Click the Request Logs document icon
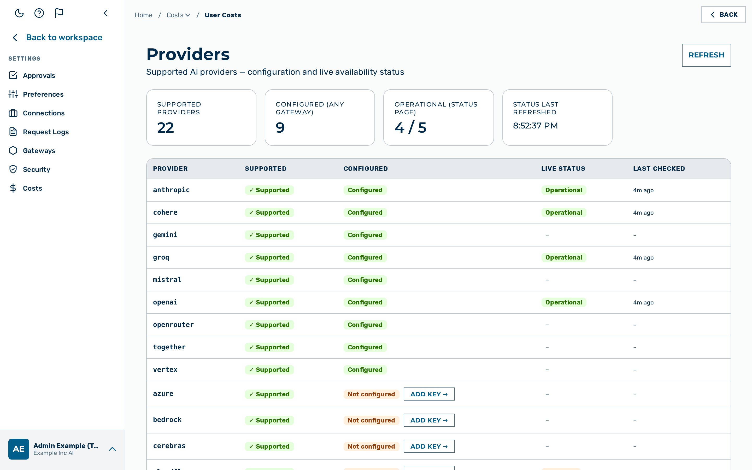Screen dimensions: 752x470 13,132
